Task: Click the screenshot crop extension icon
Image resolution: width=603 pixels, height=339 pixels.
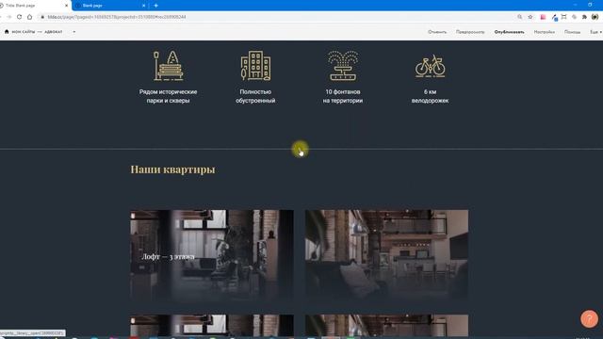Action: coord(563,17)
